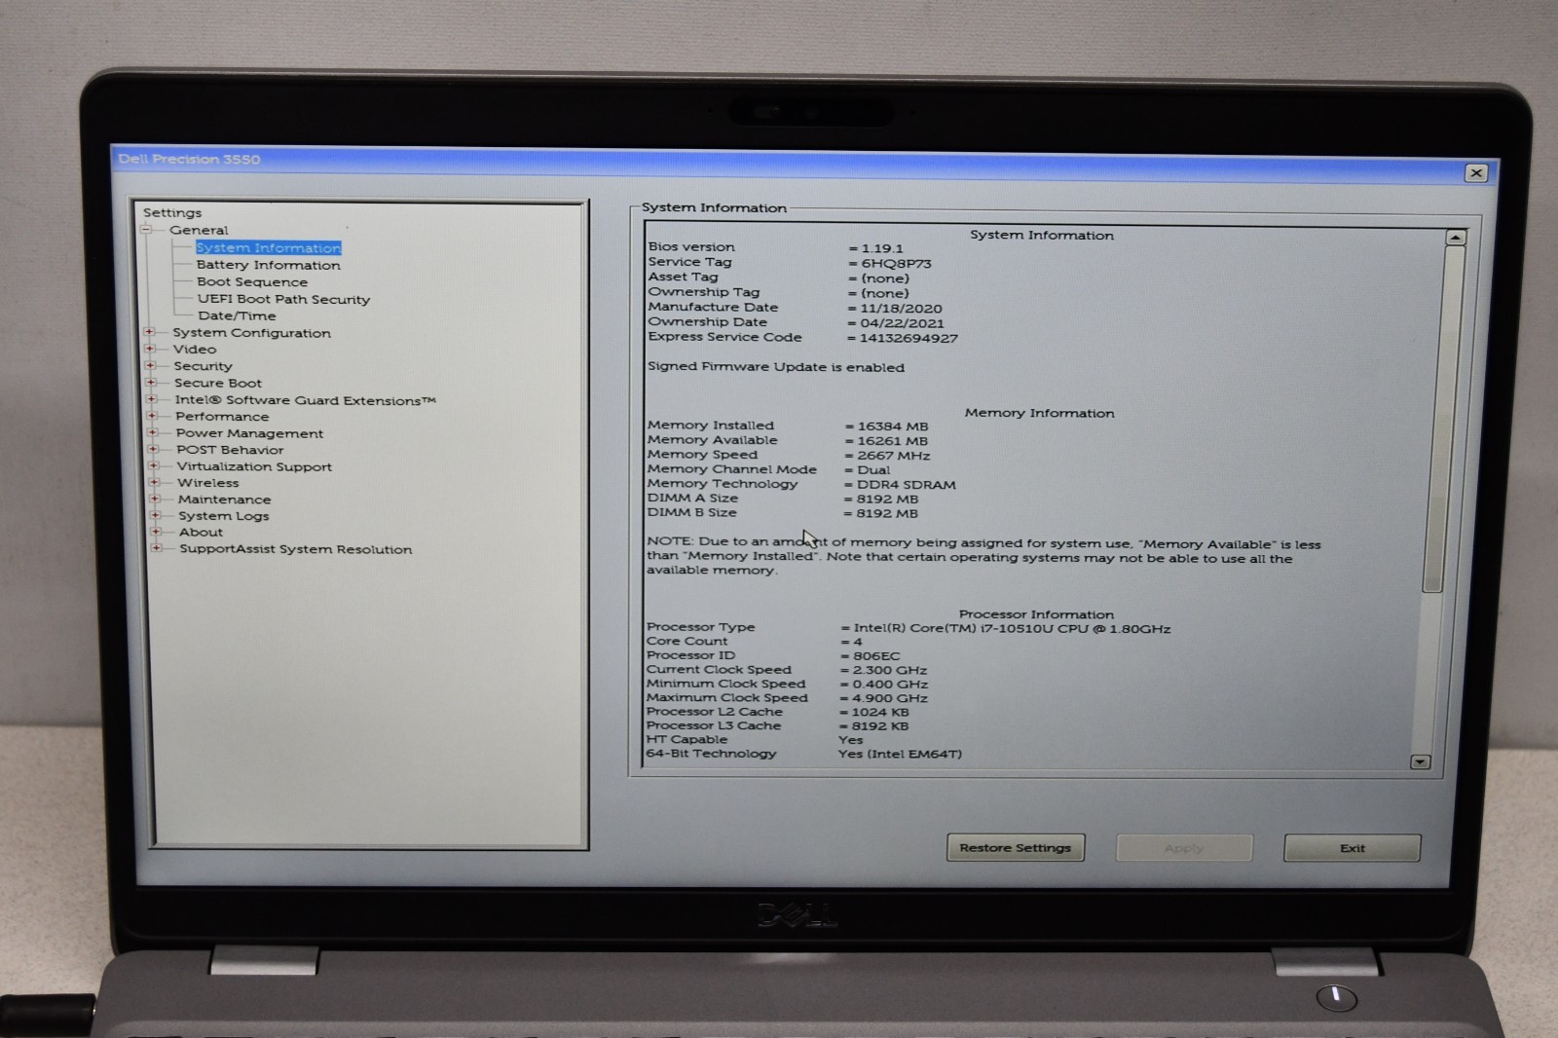The height and width of the screenshot is (1038, 1558).
Task: Expand the Virtualization Support node
Action: [153, 465]
